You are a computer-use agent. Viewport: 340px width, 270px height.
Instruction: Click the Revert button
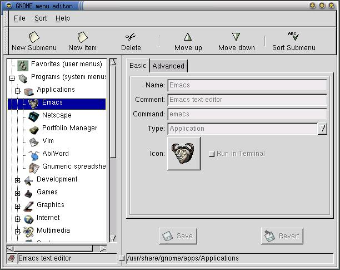282,236
